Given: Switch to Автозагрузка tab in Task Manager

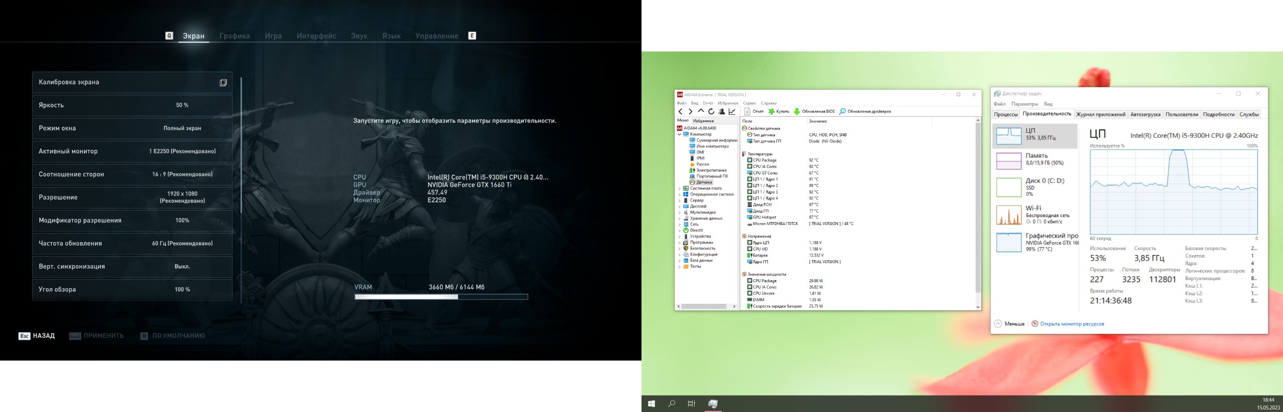Looking at the screenshot, I should click(1145, 114).
